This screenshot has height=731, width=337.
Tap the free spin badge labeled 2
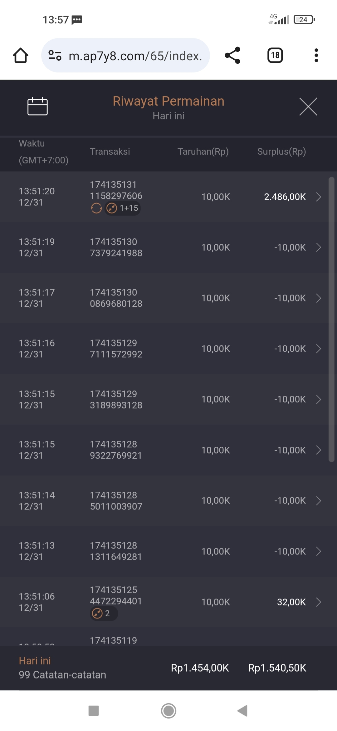(103, 613)
